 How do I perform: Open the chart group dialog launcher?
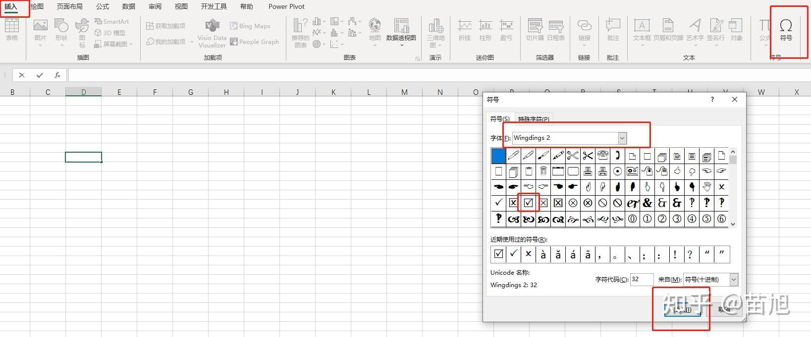418,59
